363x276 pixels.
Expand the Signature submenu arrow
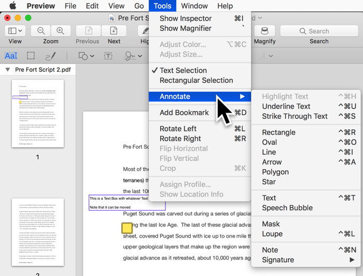[x=352, y=260]
